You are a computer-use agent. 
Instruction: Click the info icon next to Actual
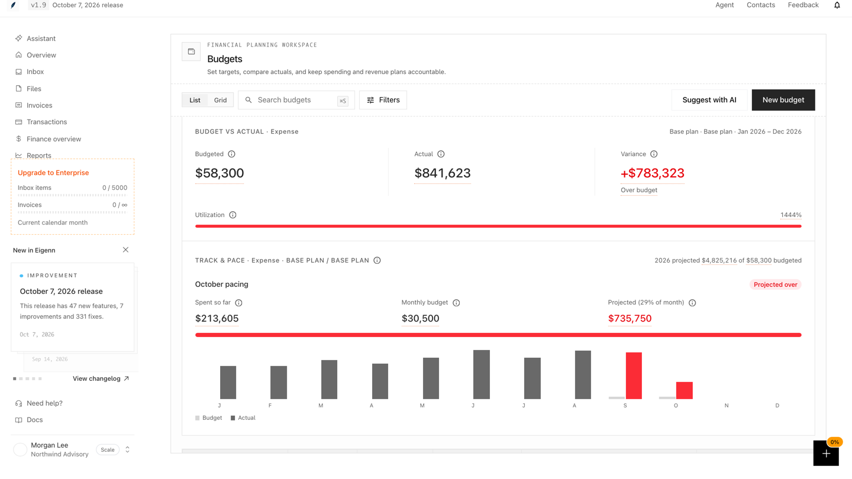441,154
